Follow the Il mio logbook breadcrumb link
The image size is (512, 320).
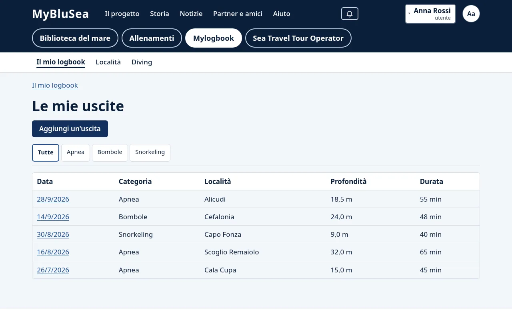[x=55, y=85]
